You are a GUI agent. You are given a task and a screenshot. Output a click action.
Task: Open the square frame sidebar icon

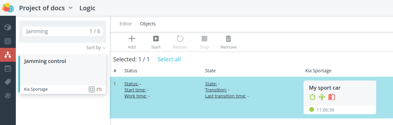[8, 41]
